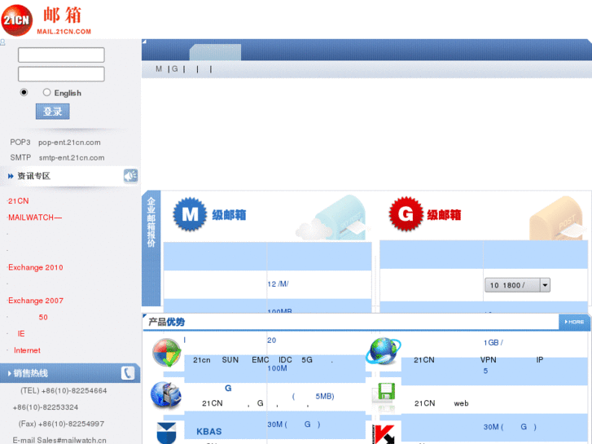Click the Kaspersky K logo icon
The height and width of the screenshot is (444, 592).
(x=384, y=434)
